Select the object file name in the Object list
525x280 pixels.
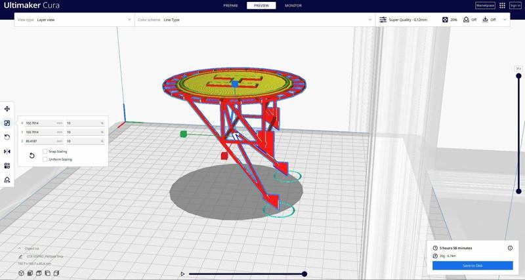(x=45, y=256)
